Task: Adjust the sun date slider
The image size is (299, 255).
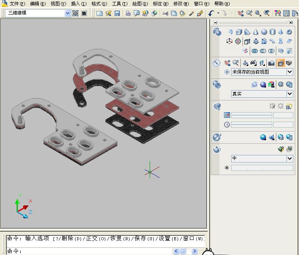Action: pyautogui.click(x=252, y=115)
